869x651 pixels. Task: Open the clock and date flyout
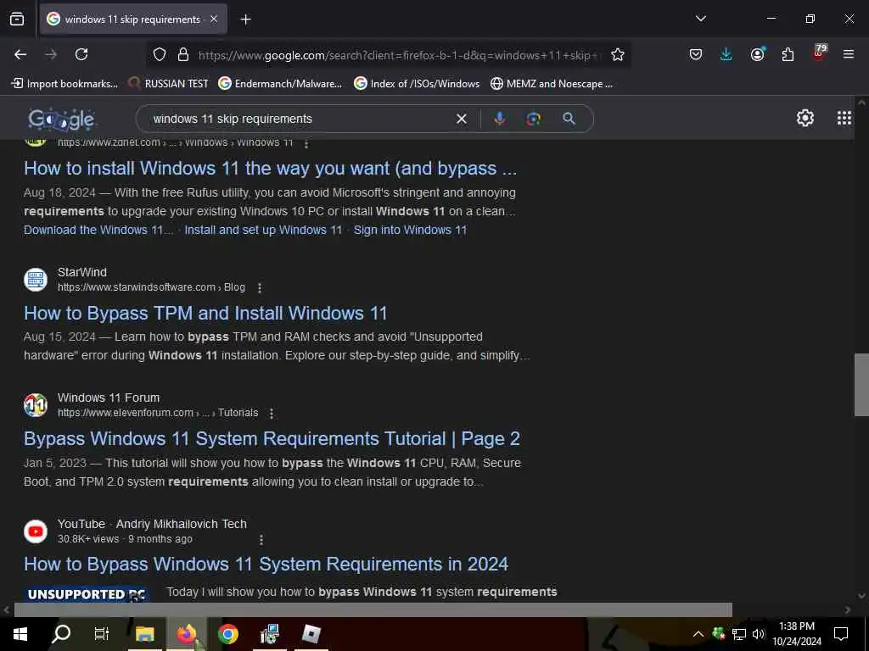pyautogui.click(x=796, y=634)
